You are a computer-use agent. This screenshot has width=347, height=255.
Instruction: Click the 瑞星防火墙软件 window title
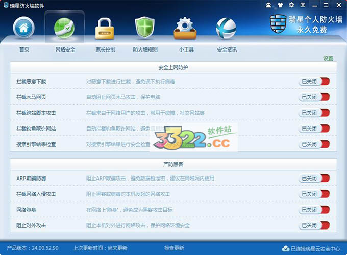point(27,5)
